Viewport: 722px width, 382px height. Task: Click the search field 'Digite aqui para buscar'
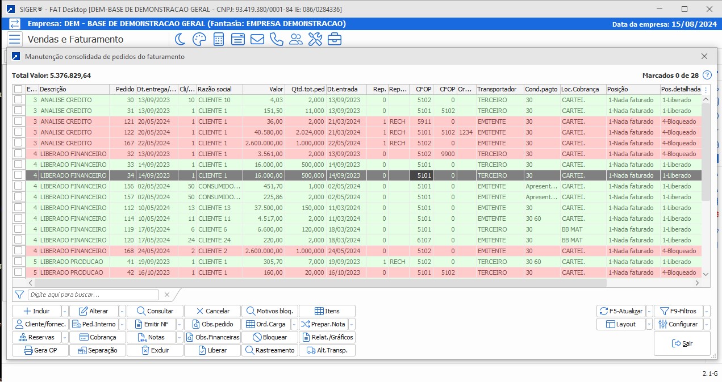point(93,295)
